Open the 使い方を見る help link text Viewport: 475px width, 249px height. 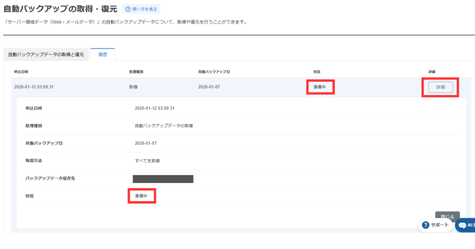(x=145, y=9)
